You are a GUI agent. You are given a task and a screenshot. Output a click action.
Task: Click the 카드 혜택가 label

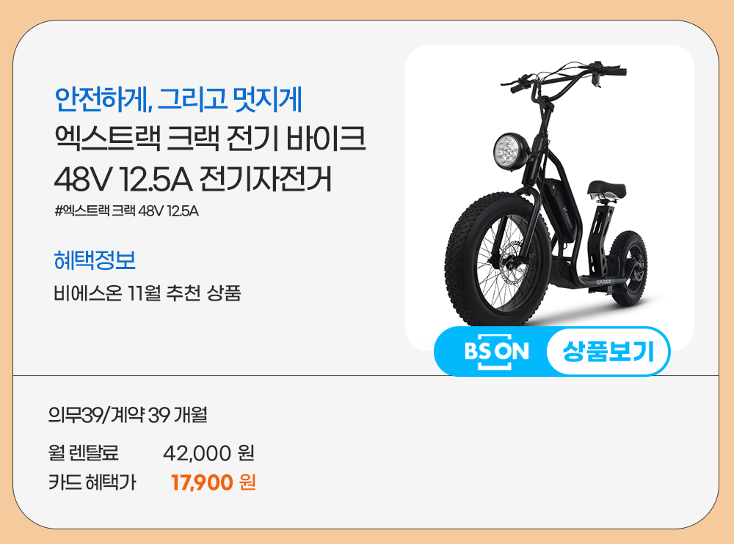click(x=92, y=482)
